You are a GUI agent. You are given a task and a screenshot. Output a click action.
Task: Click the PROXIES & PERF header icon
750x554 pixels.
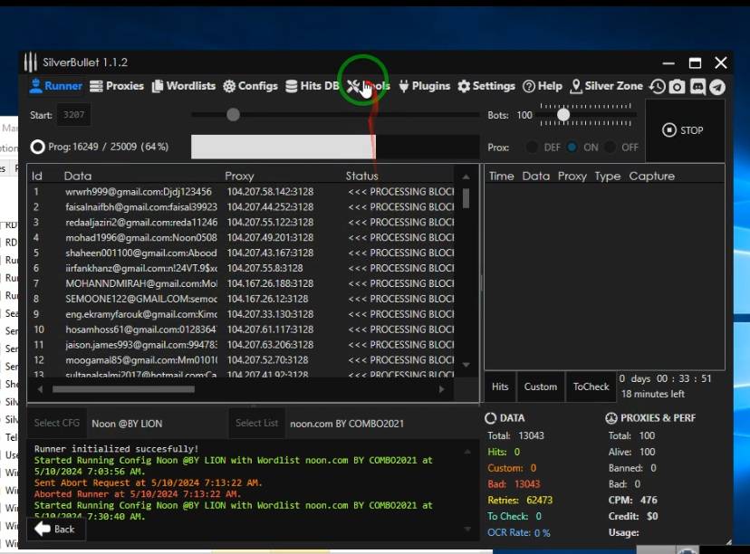[x=611, y=418]
